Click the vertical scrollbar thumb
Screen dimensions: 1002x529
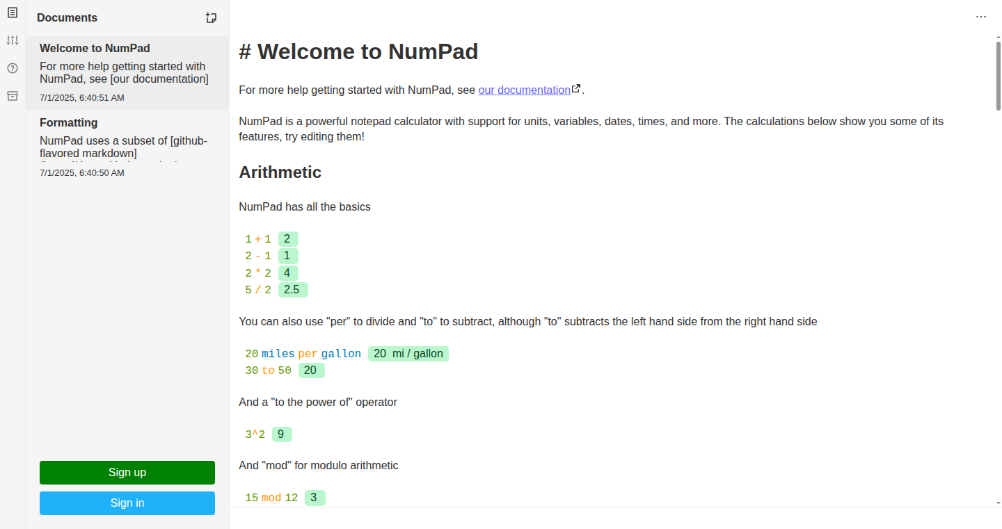tap(998, 76)
